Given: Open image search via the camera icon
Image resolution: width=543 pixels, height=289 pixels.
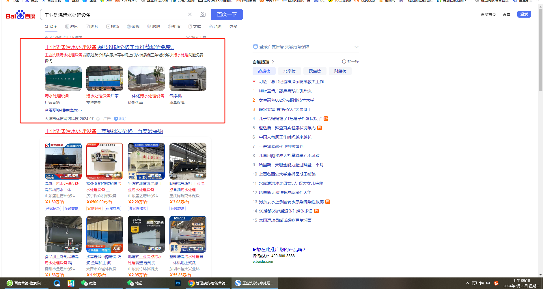Looking at the screenshot, I should [203, 14].
